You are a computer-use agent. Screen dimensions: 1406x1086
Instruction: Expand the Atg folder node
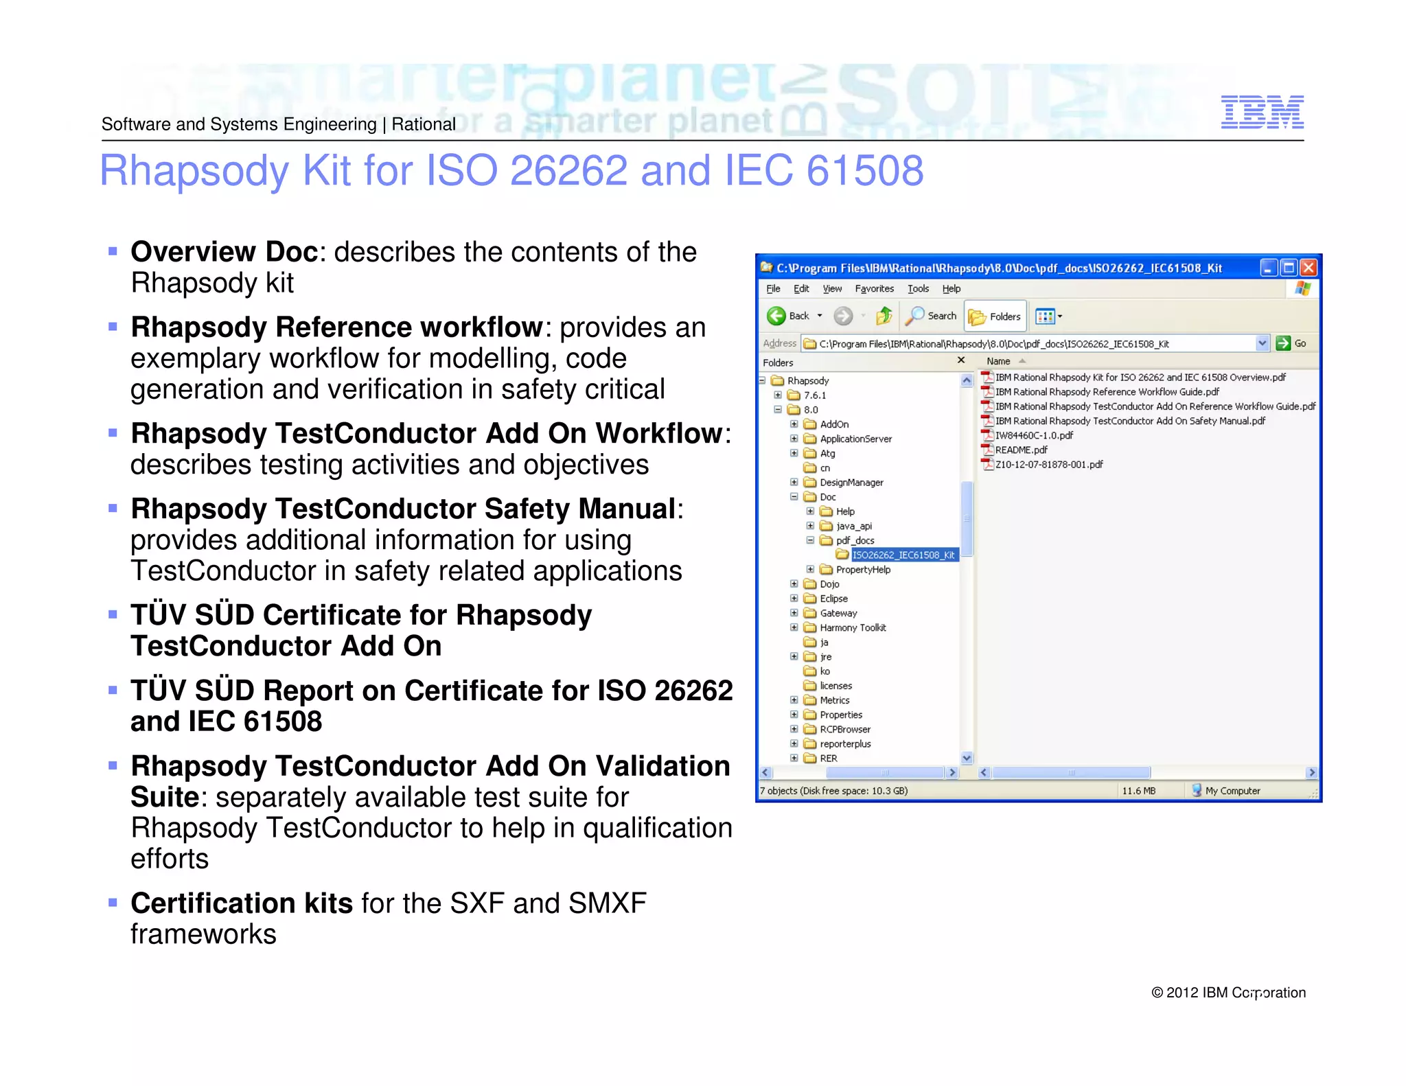(x=794, y=453)
